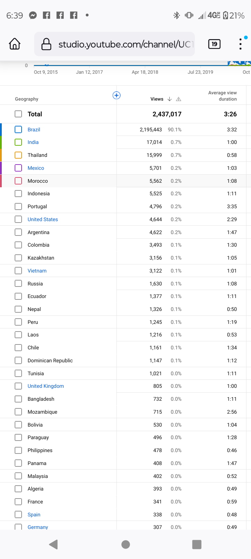Sort by Views using the down arrow
This screenshot has width=251, height=559.
click(169, 99)
